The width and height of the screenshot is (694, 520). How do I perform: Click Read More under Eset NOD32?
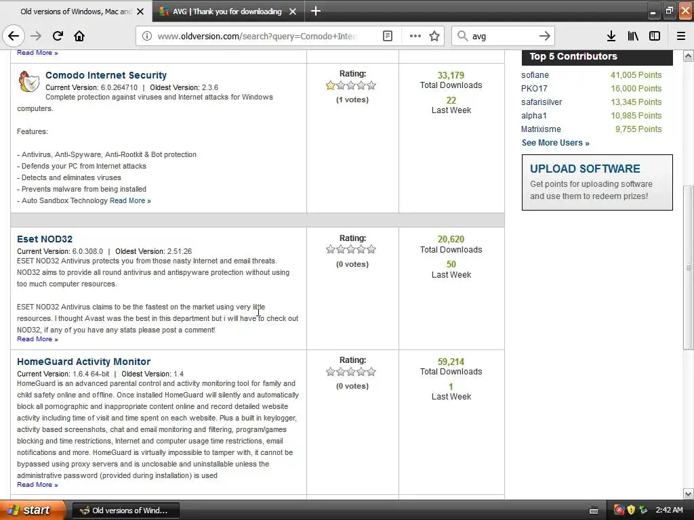coord(38,339)
